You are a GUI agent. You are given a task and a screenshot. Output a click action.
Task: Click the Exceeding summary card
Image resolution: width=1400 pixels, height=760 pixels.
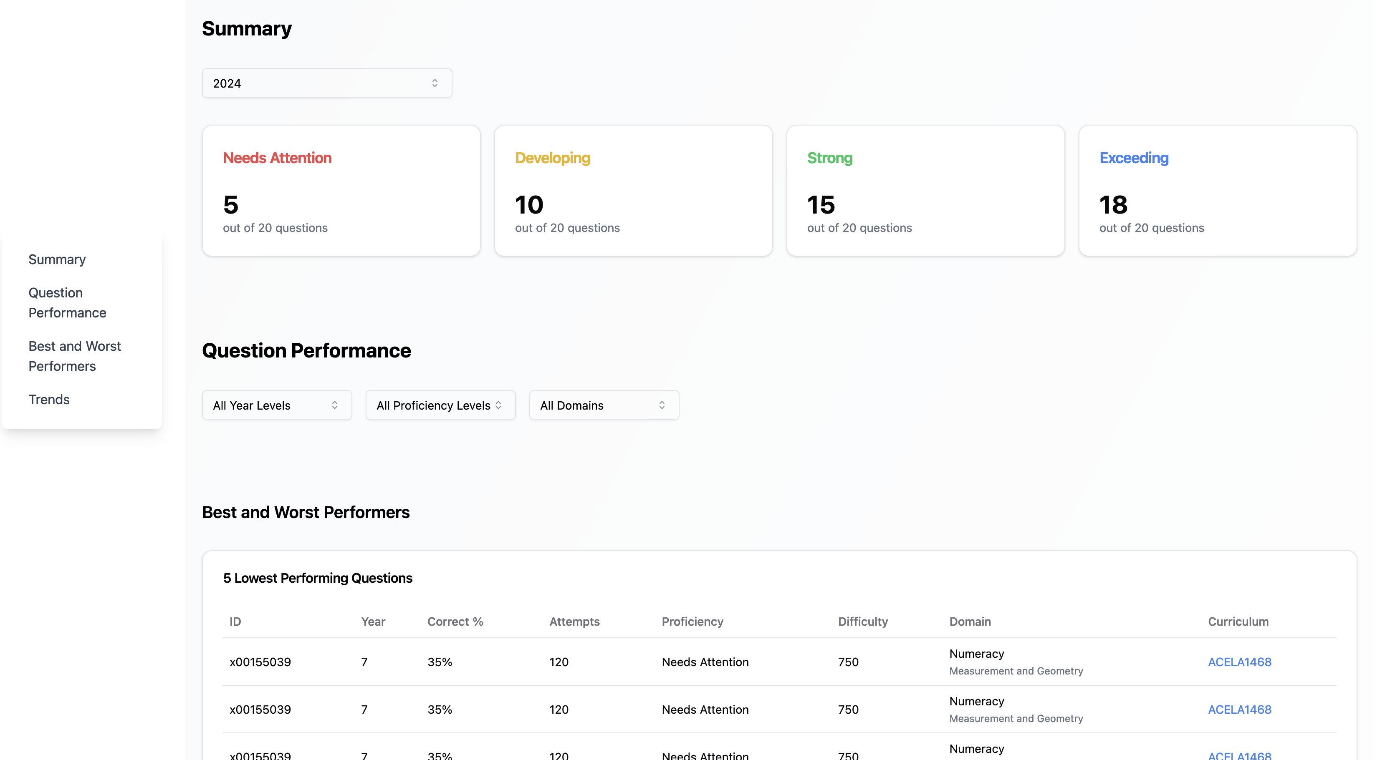tap(1218, 191)
